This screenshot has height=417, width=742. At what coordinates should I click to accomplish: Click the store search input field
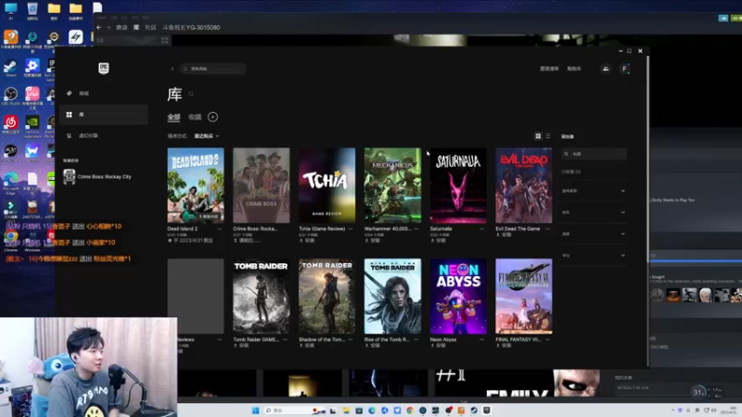213,69
